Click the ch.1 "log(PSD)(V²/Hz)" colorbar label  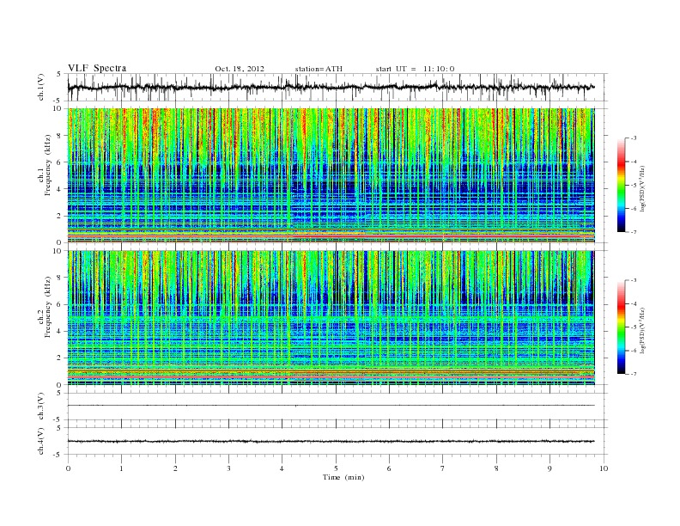(642, 189)
